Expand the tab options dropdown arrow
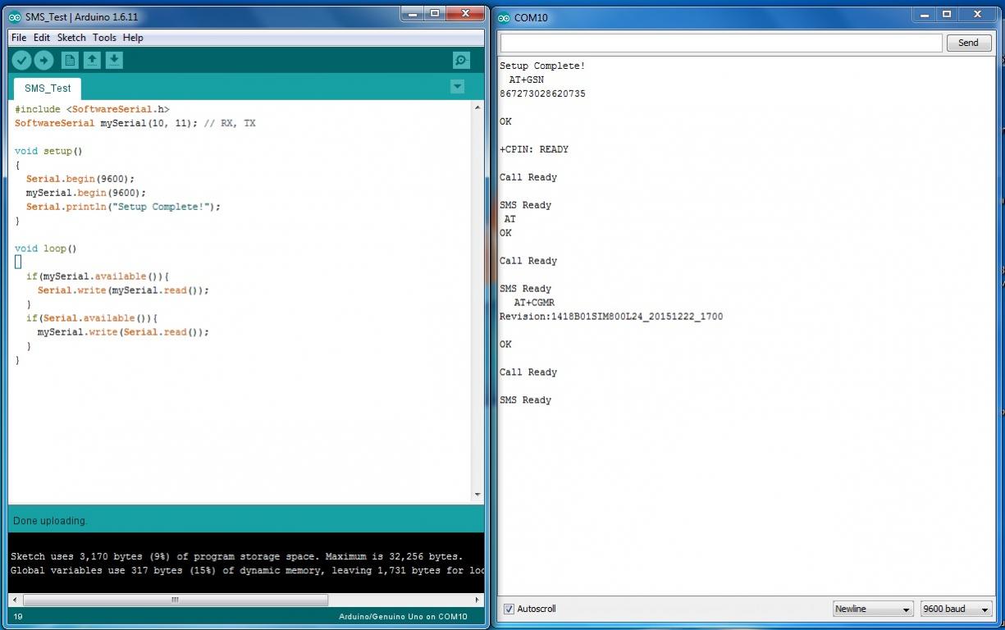Image resolution: width=1005 pixels, height=630 pixels. [457, 87]
